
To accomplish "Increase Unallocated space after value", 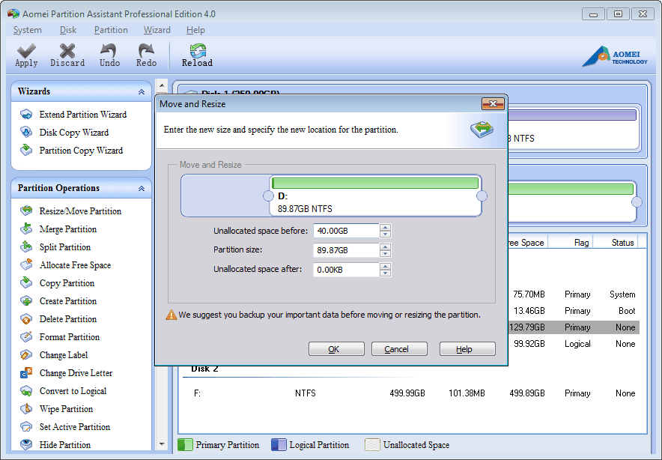I will click(x=385, y=266).
